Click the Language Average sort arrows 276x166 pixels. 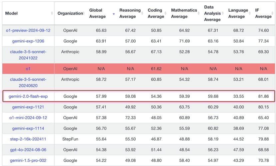click(250, 13)
